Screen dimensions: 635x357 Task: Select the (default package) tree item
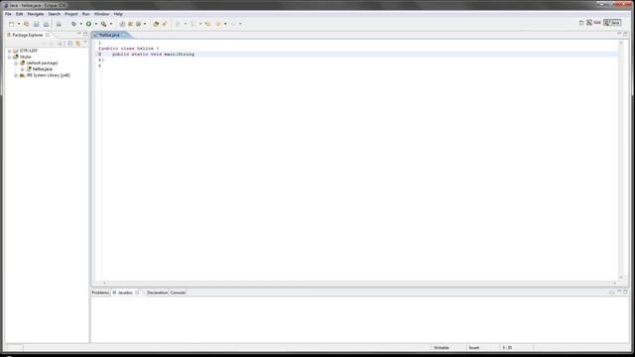click(x=42, y=63)
